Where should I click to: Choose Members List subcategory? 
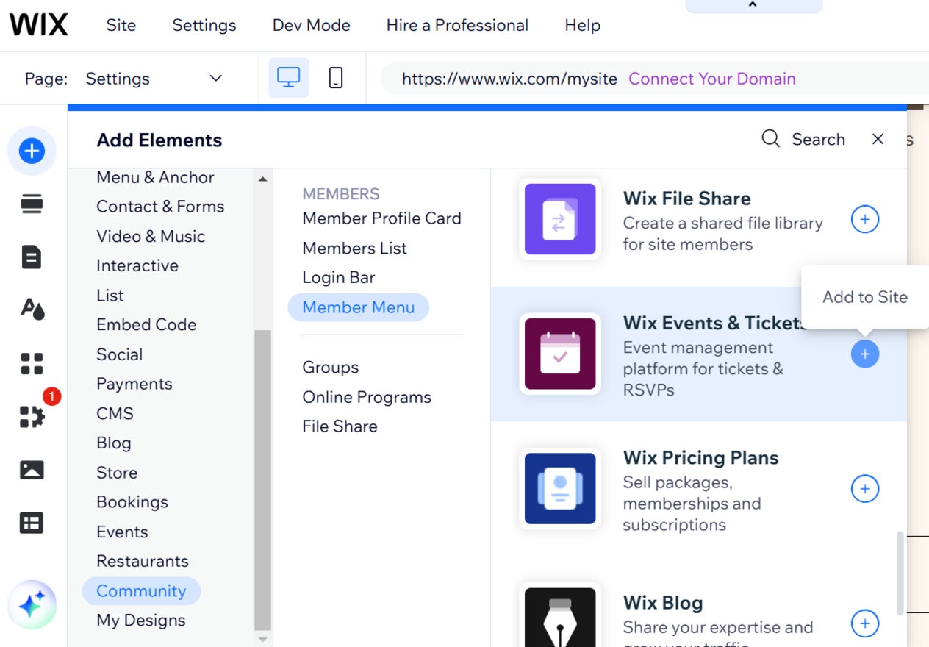click(354, 248)
